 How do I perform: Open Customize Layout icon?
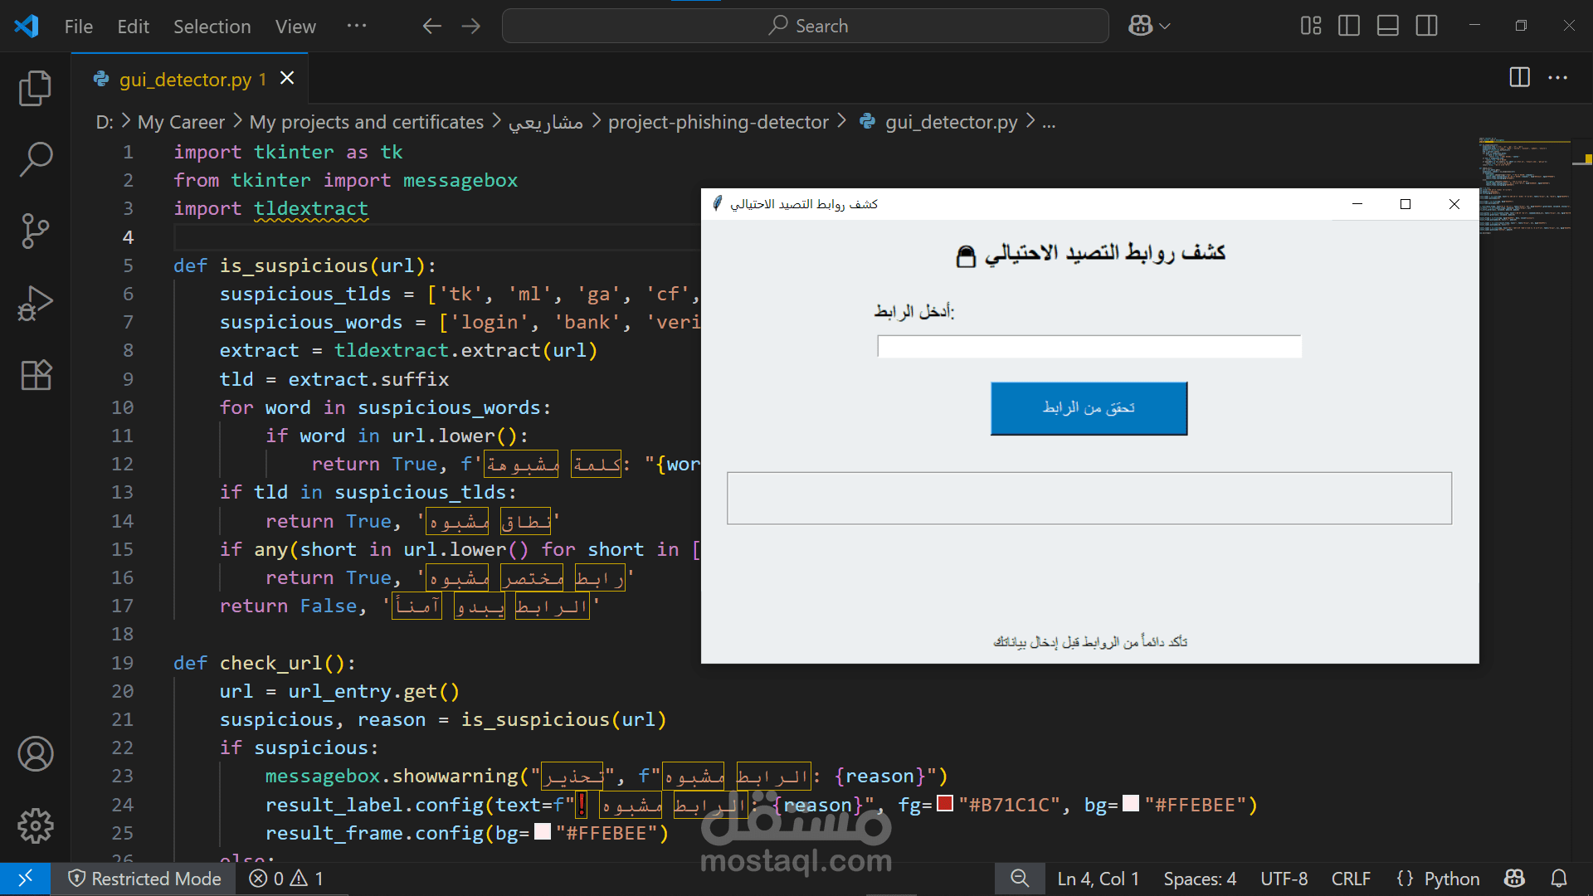coord(1311,26)
